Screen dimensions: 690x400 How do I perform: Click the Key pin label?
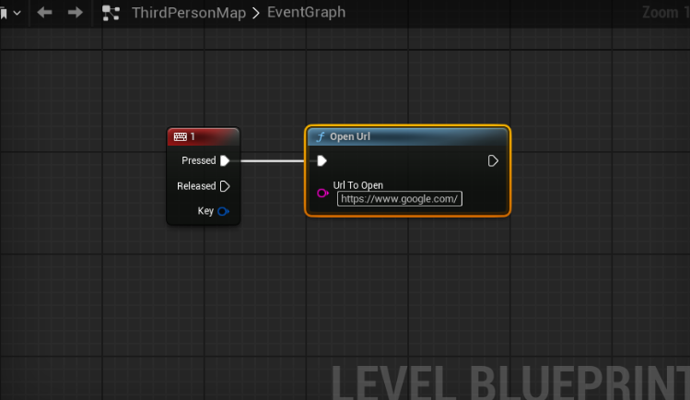[205, 211]
